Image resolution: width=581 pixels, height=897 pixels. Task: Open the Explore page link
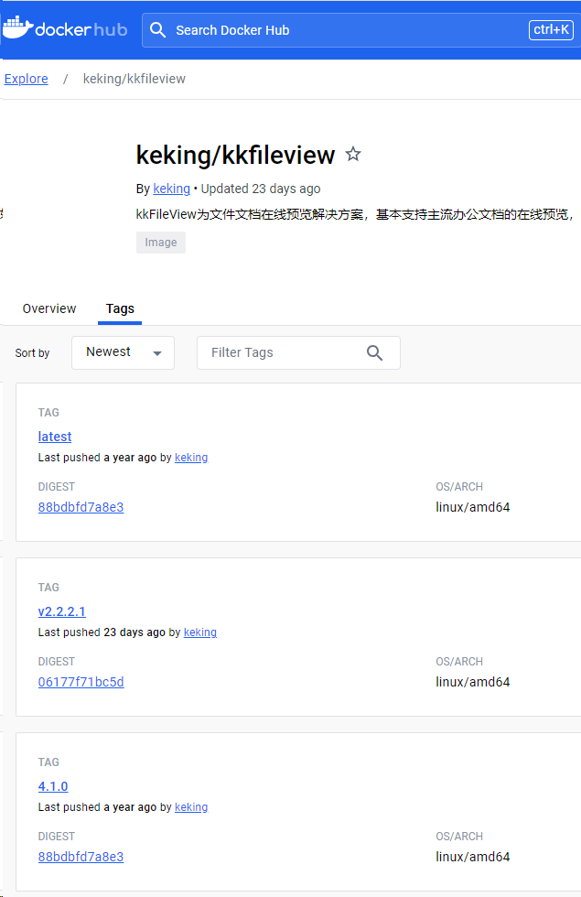point(26,79)
